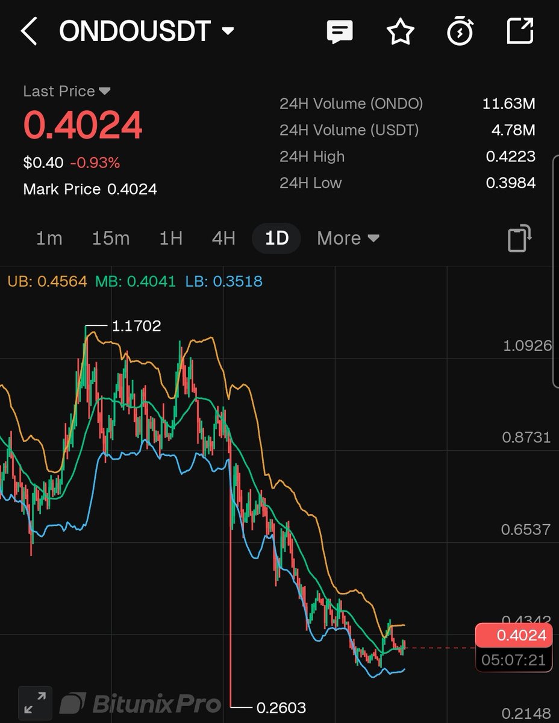
Task: Open the chart layout copy icon
Action: [520, 238]
